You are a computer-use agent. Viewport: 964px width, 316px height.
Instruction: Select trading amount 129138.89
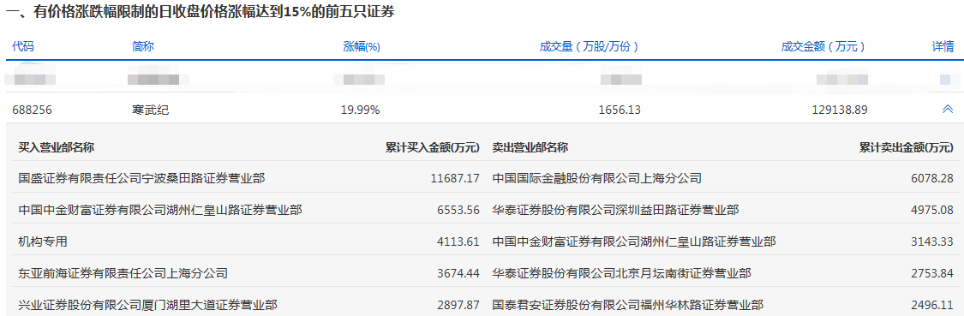pyautogui.click(x=840, y=110)
